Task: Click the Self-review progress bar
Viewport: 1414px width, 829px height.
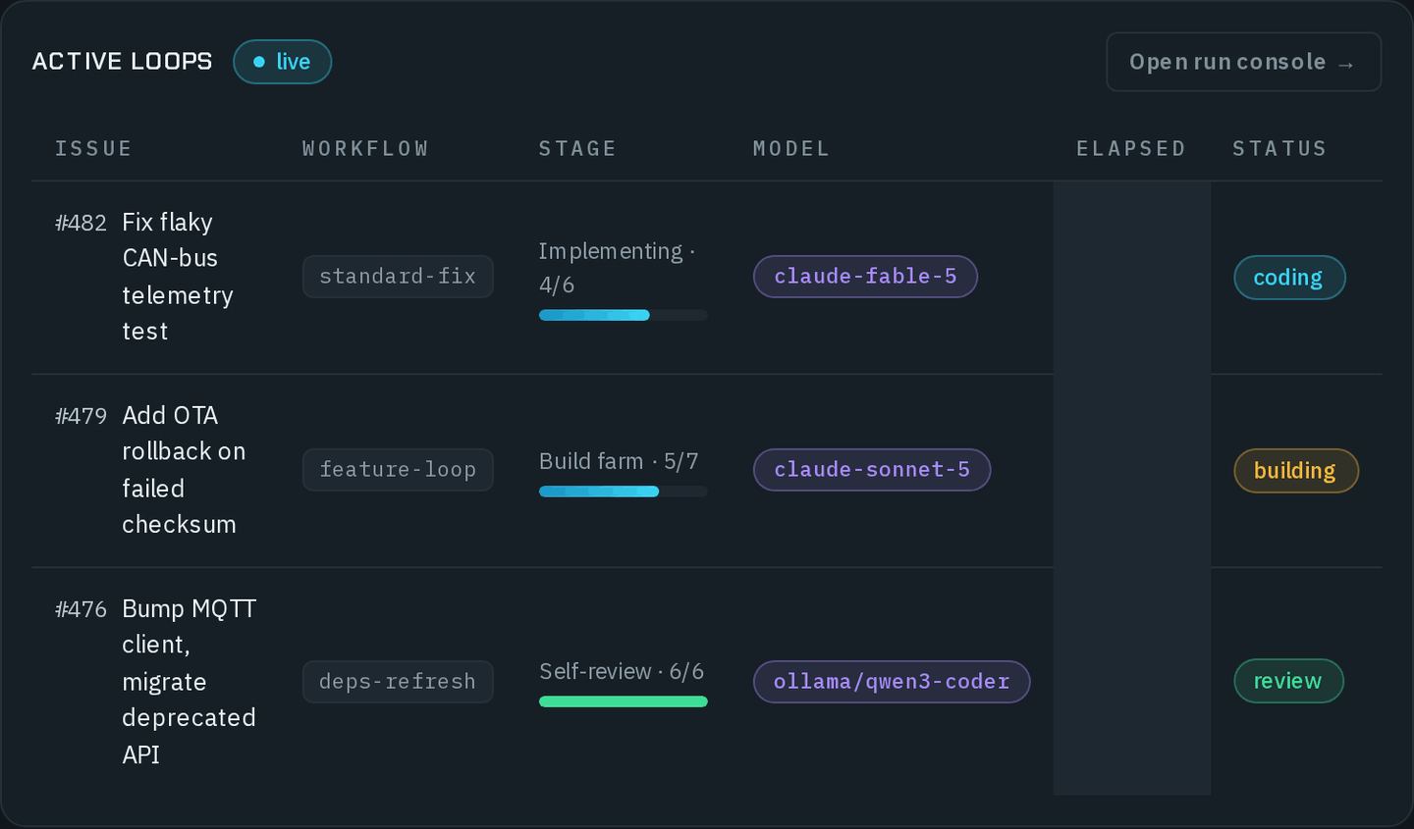Action: point(624,701)
